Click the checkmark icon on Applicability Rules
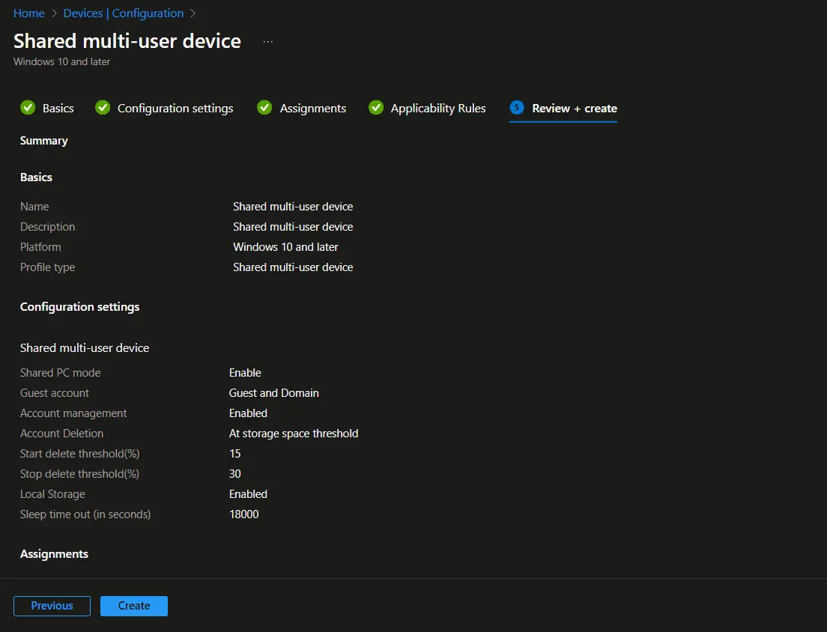Viewport: 827px width, 632px height. point(376,107)
